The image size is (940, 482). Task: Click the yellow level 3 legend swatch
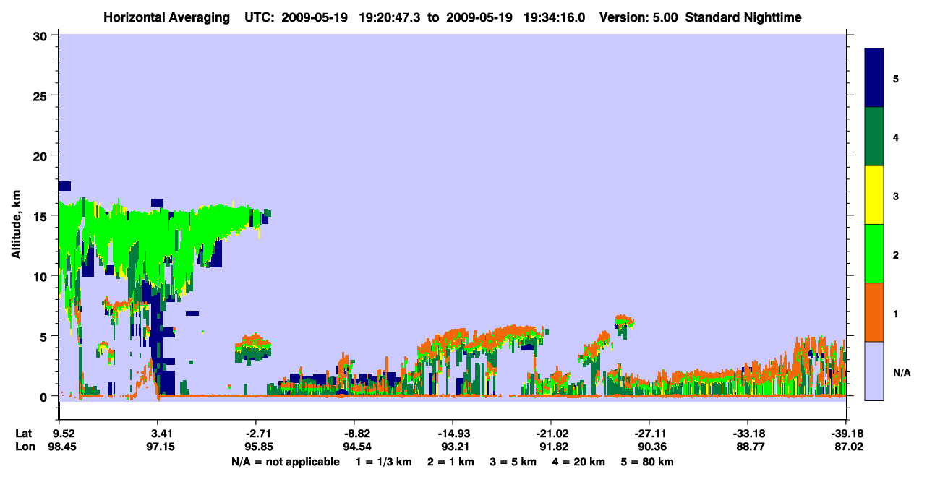(874, 195)
